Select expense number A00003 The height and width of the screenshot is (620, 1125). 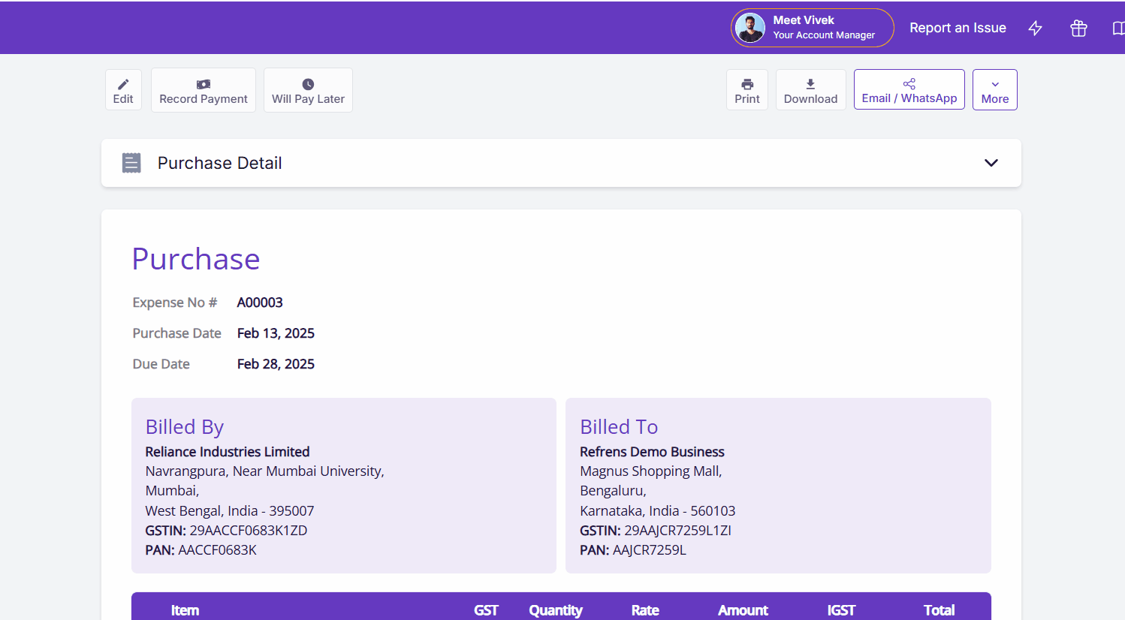[260, 302]
